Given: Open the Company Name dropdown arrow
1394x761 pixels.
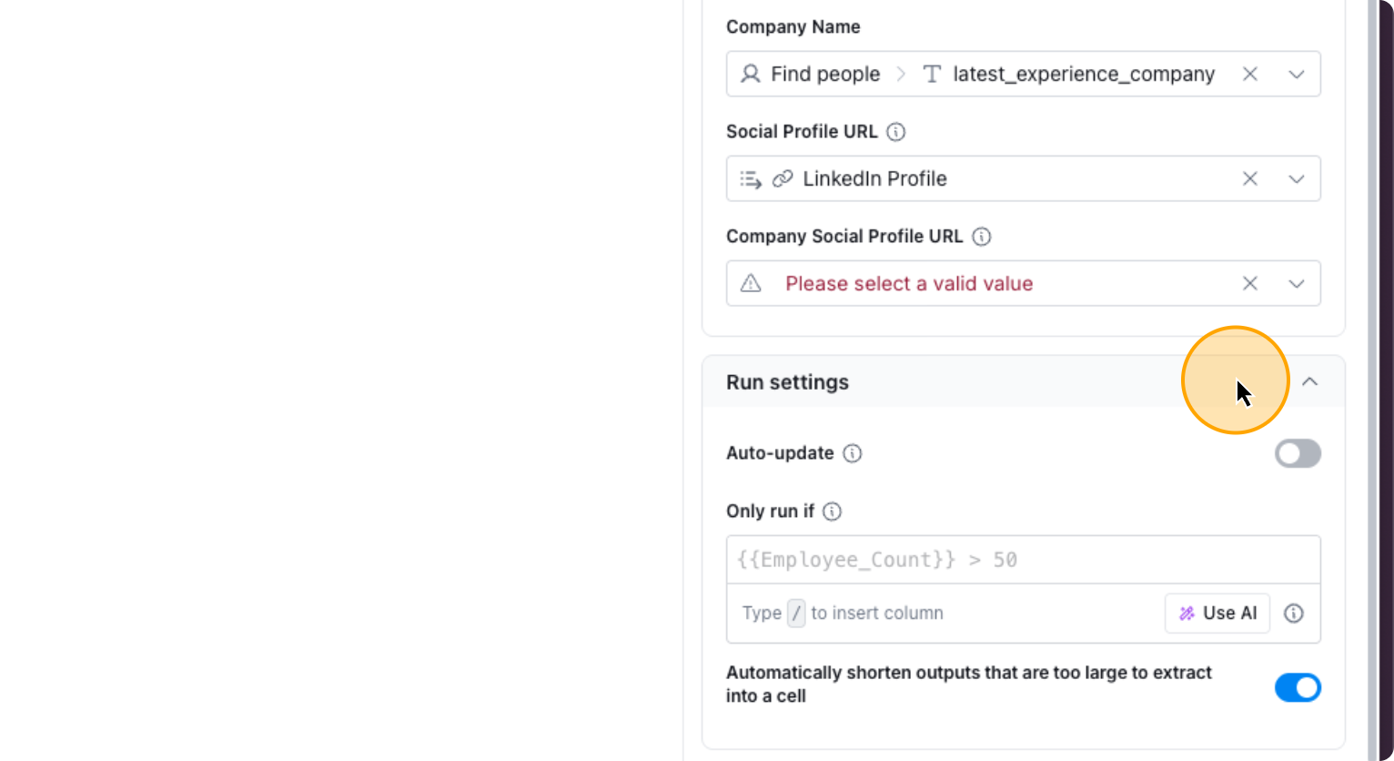Looking at the screenshot, I should pyautogui.click(x=1297, y=74).
